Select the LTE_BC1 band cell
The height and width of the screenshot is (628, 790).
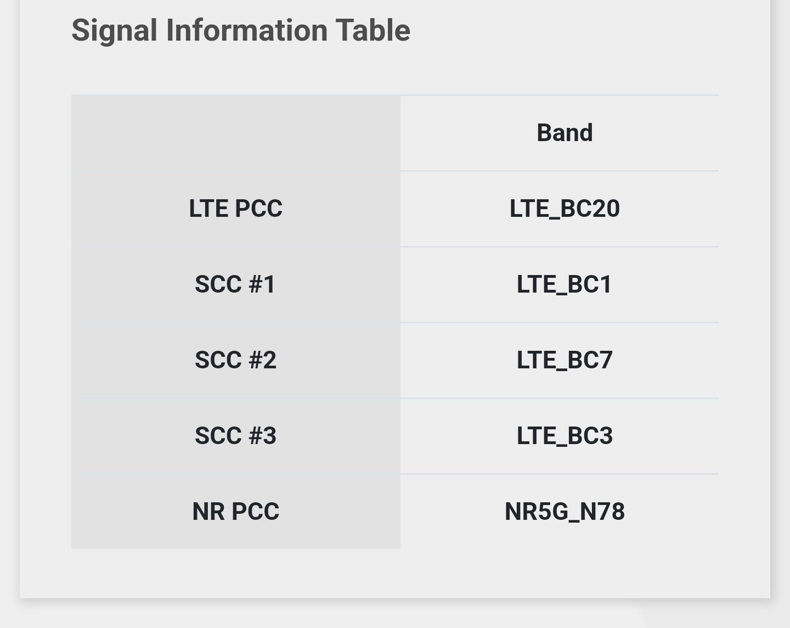[x=565, y=284]
